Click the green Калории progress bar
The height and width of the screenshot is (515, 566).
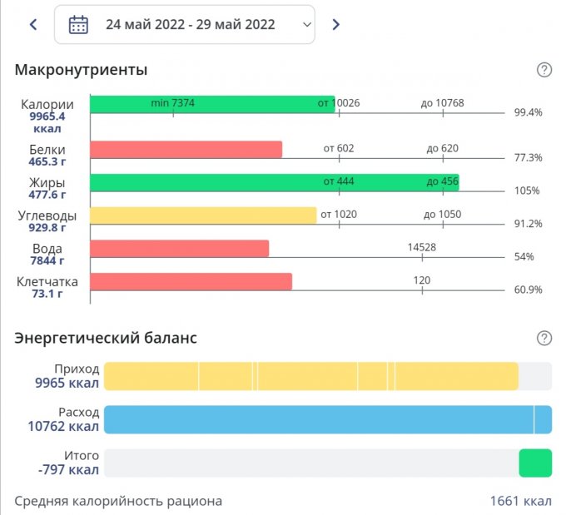[211, 104]
